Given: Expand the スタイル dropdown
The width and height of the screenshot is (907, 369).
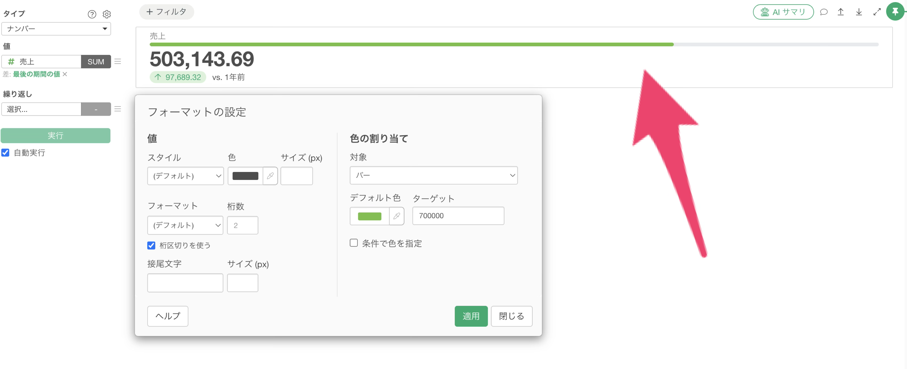Looking at the screenshot, I should coord(185,175).
